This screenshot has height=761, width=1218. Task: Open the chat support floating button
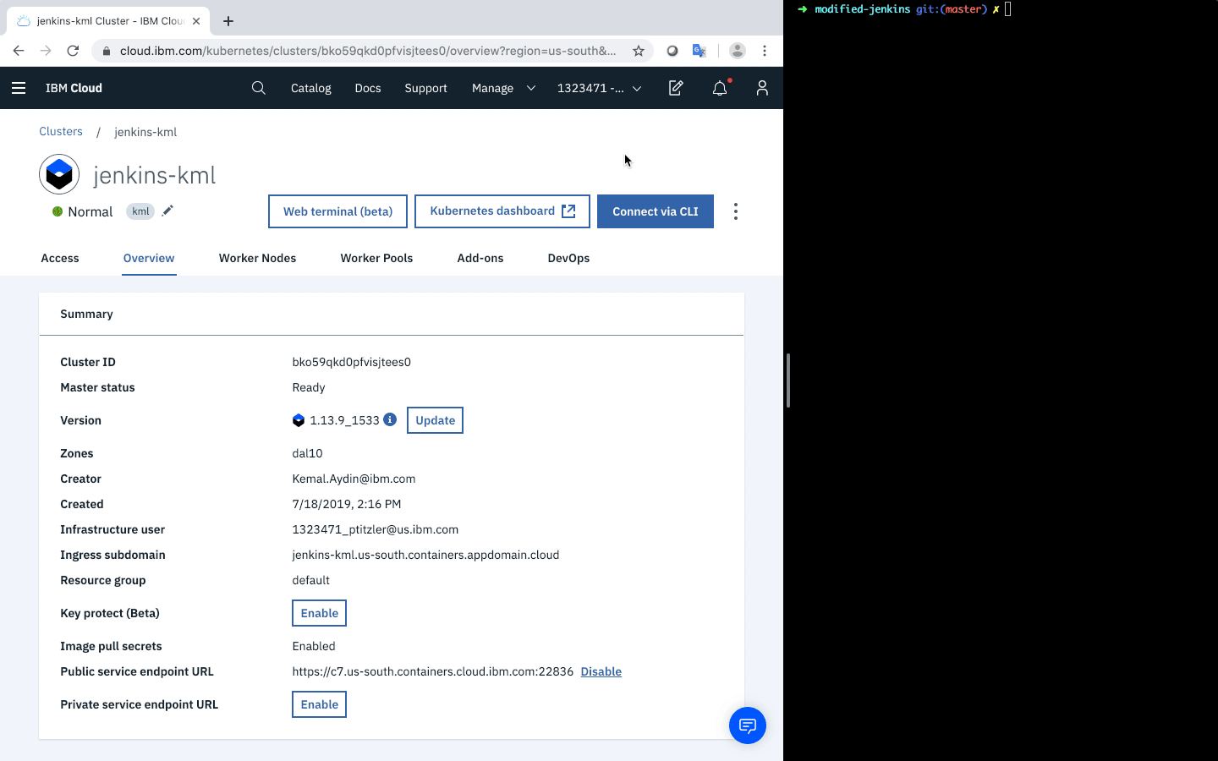[748, 725]
